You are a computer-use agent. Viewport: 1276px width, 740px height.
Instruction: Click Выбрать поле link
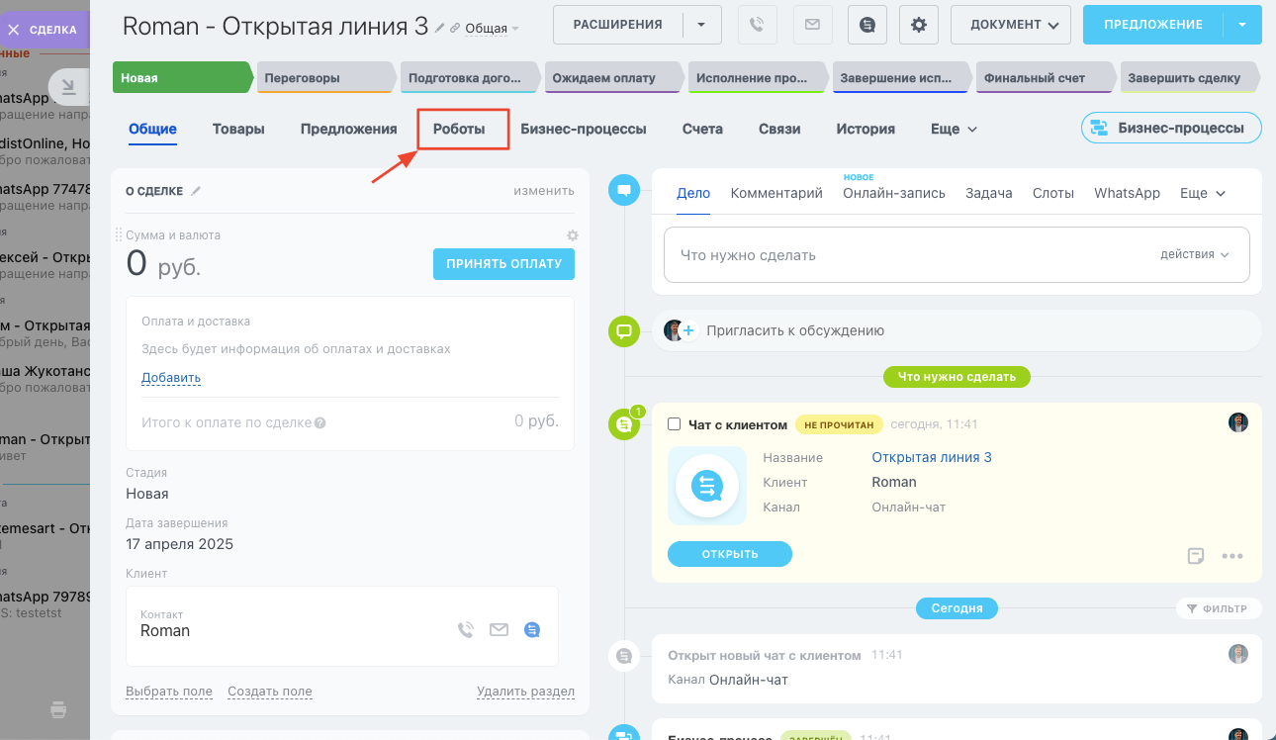[x=169, y=692]
